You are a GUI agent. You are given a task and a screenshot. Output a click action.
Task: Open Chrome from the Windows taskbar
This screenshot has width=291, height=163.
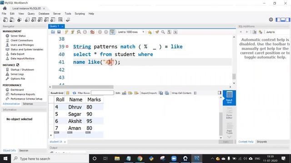coord(140,158)
